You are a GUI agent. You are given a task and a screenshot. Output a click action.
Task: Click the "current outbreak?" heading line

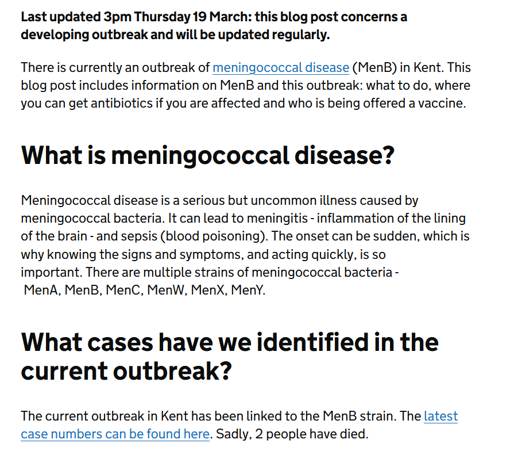point(126,372)
